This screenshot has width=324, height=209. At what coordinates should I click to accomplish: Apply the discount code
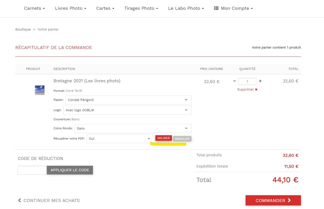pyautogui.click(x=70, y=170)
